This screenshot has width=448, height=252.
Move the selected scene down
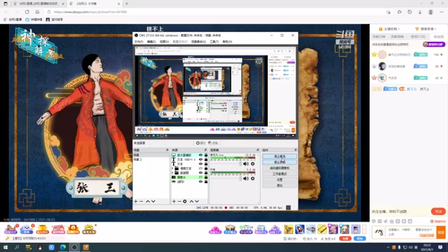(153, 202)
